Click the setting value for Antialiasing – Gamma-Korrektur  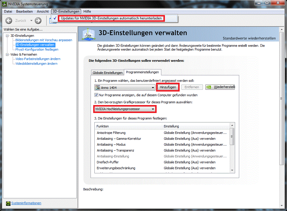[189, 139]
